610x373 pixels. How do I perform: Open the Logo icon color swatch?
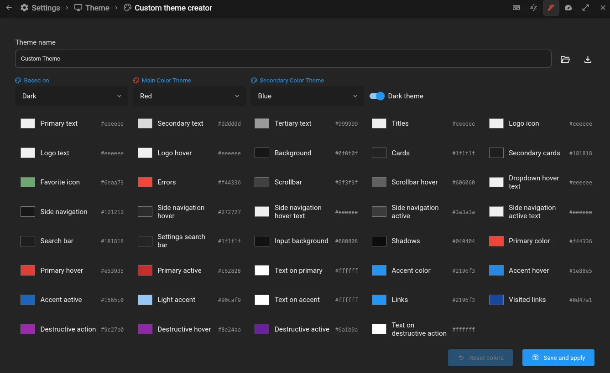496,123
